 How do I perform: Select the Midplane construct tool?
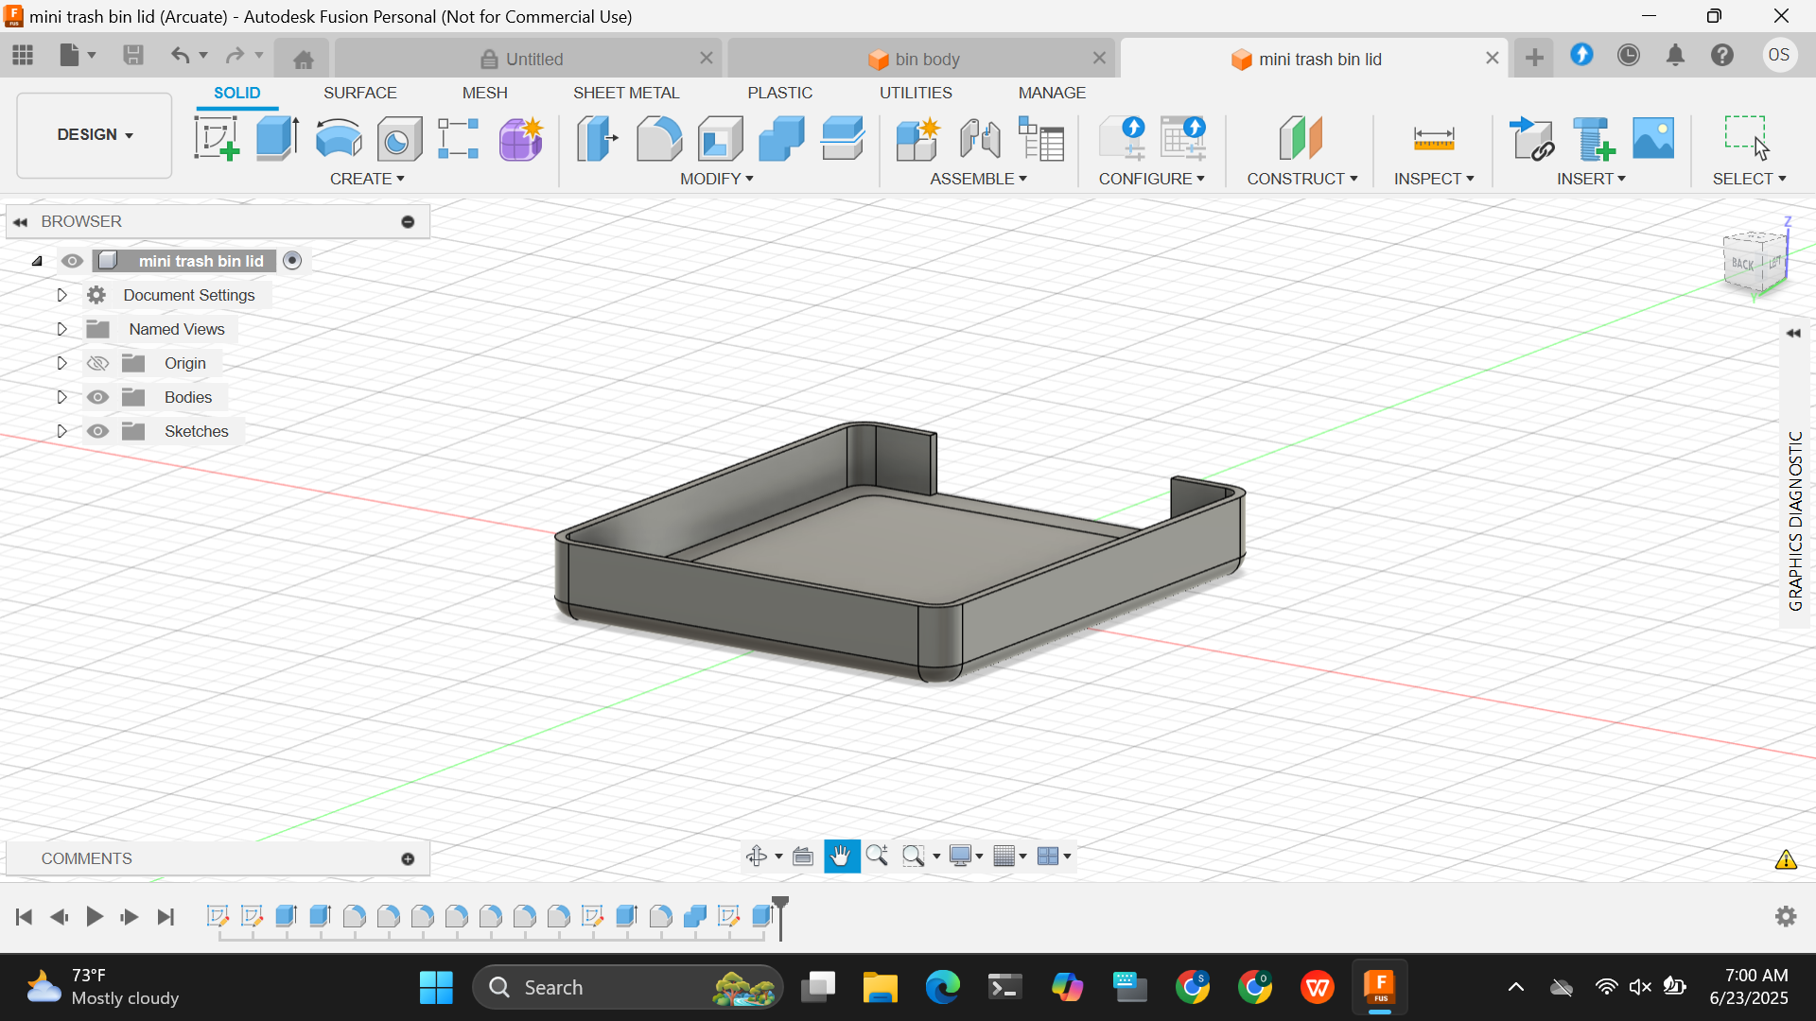(x=1301, y=139)
